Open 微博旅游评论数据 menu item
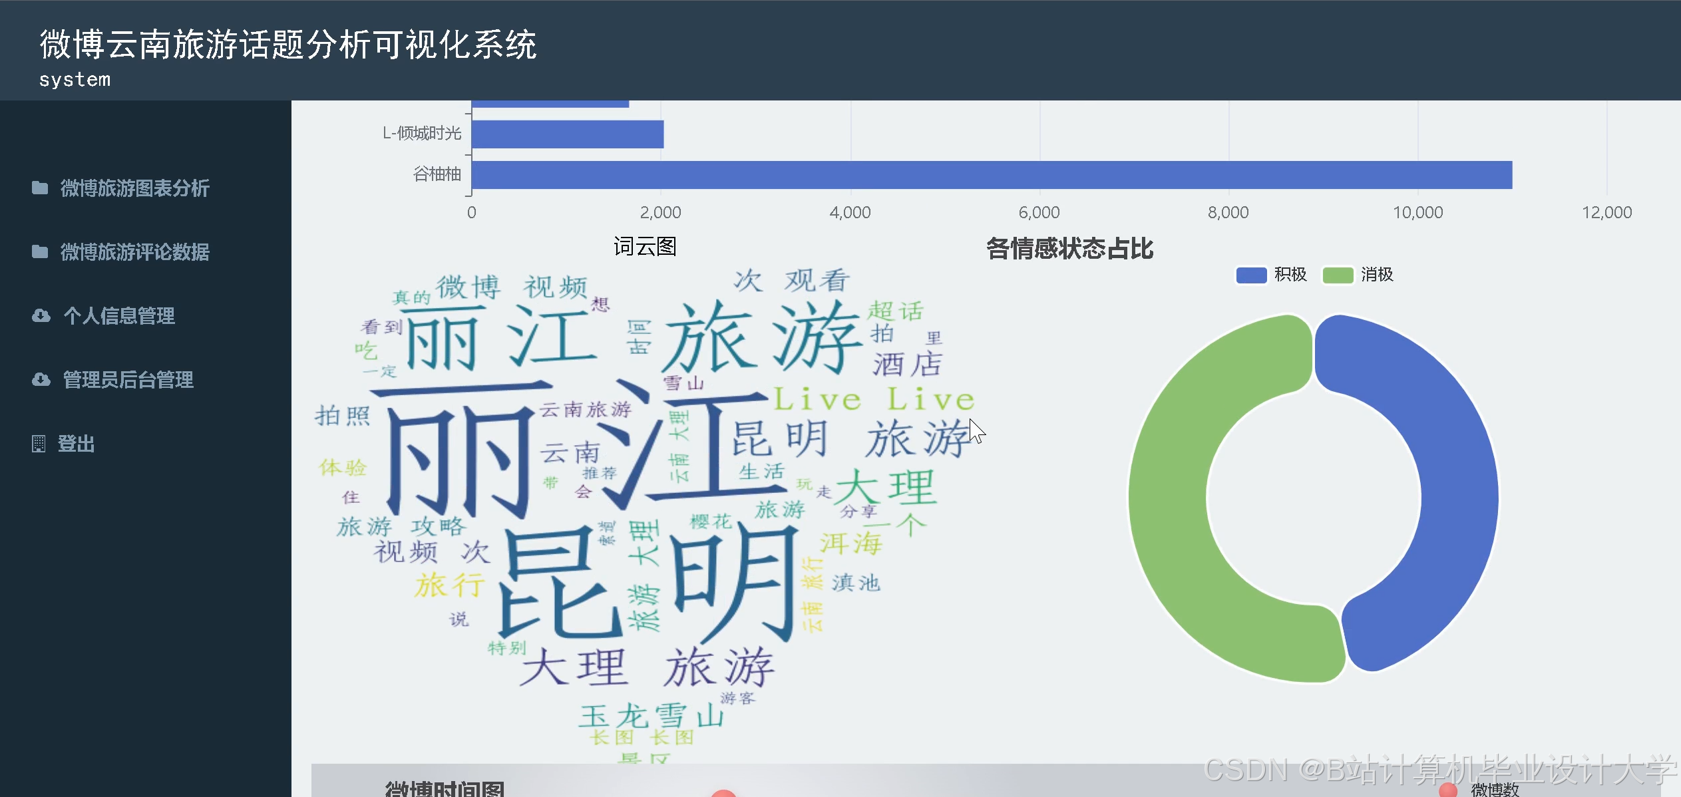This screenshot has width=1681, height=797. click(134, 252)
